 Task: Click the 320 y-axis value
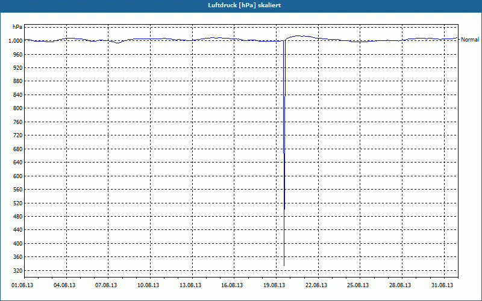17,270
